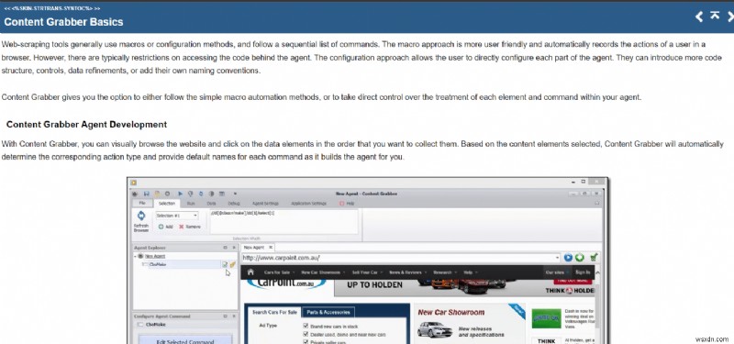This screenshot has height=344, width=734.
Task: Open the quick access toolbar customize arrow
Action: (x=235, y=194)
